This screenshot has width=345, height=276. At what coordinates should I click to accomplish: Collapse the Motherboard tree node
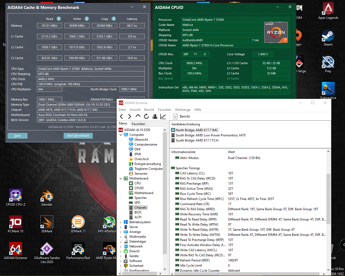point(121,178)
